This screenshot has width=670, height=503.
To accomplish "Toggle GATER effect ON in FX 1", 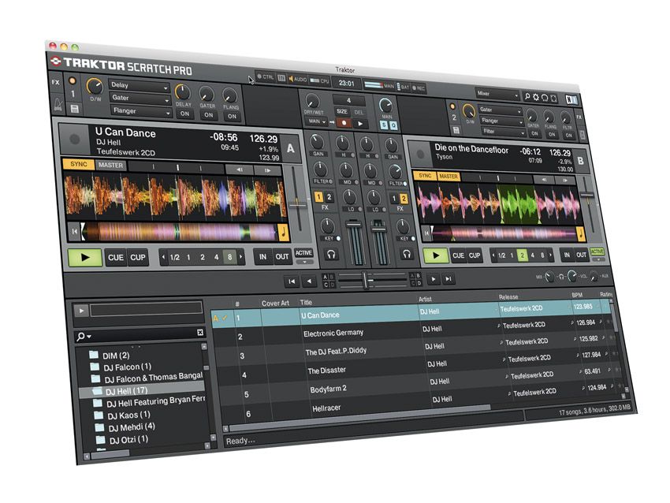I will (209, 115).
